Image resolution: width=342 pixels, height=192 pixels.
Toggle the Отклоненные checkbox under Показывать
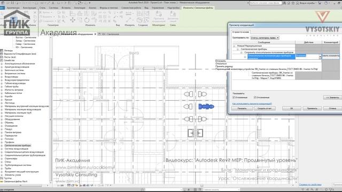coord(255,97)
